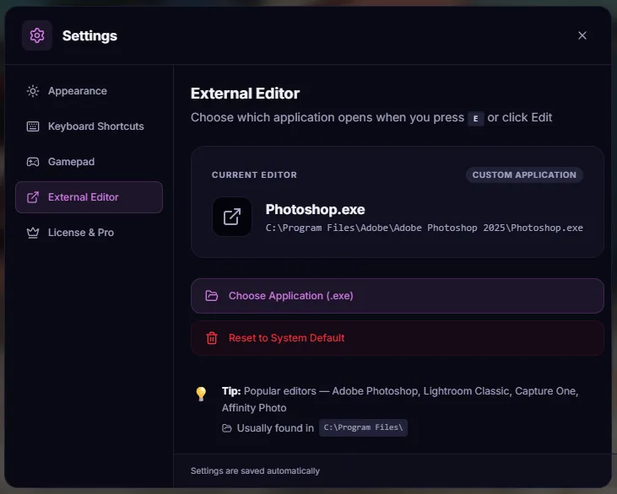This screenshot has height=494, width=617.
Task: Click the small folder icon beside Usually found in
Action: click(227, 428)
